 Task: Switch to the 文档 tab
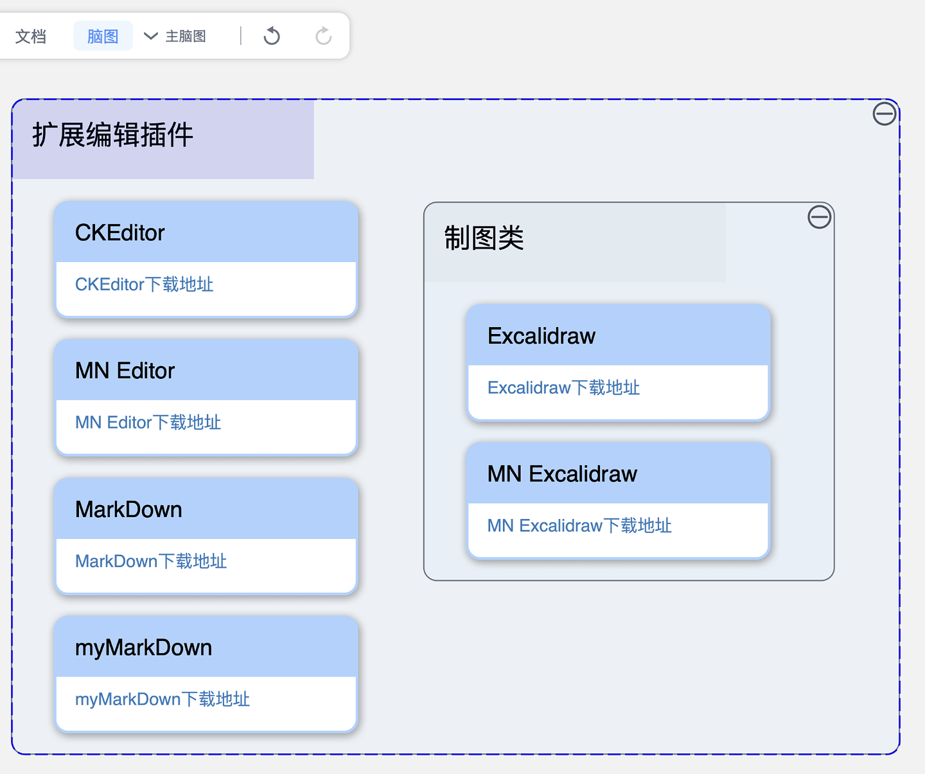[x=31, y=36]
